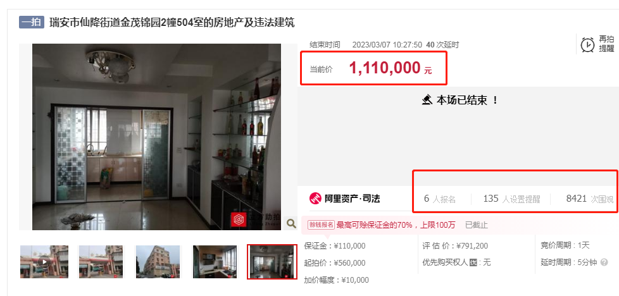Play the first video thumbnail
Screen dimensions: 619x296
click(44, 262)
